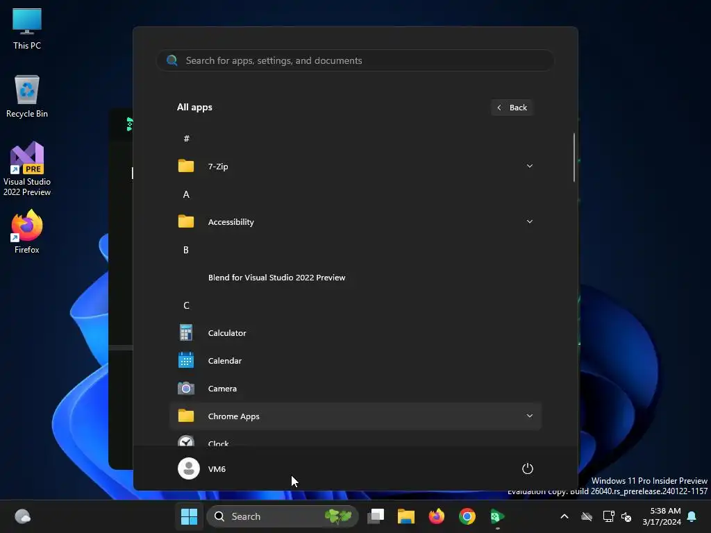This screenshot has width=711, height=533.
Task: Jump to letter index A
Action: [186, 194]
